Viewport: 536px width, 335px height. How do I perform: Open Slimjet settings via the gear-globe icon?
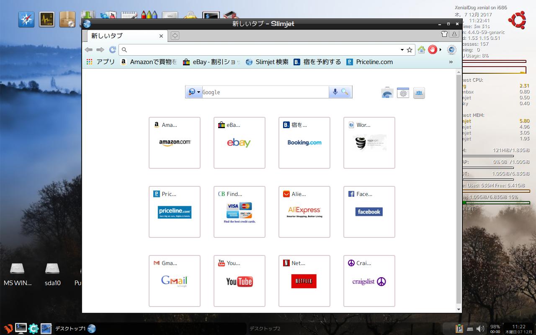pyautogui.click(x=451, y=49)
